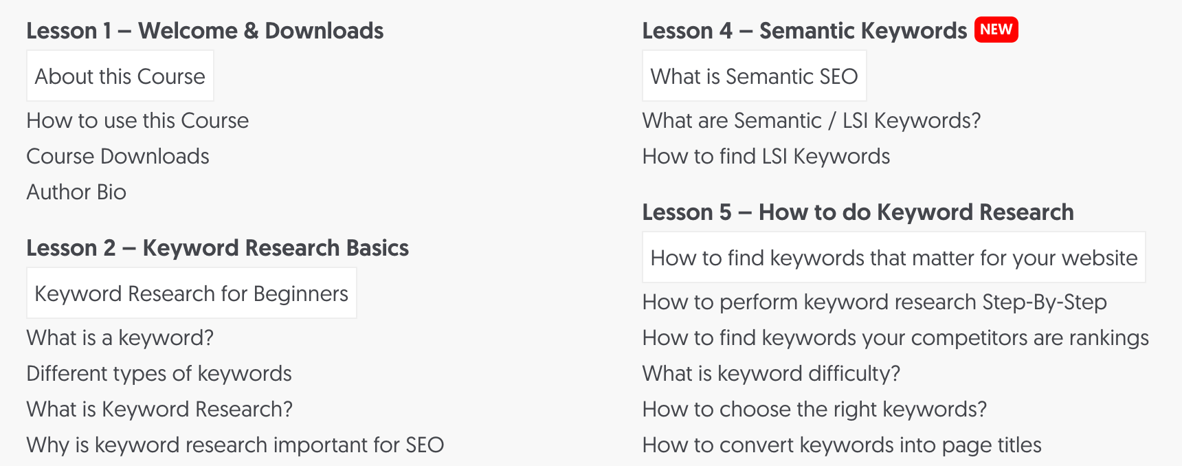Click Different types of keywords

[x=159, y=374]
